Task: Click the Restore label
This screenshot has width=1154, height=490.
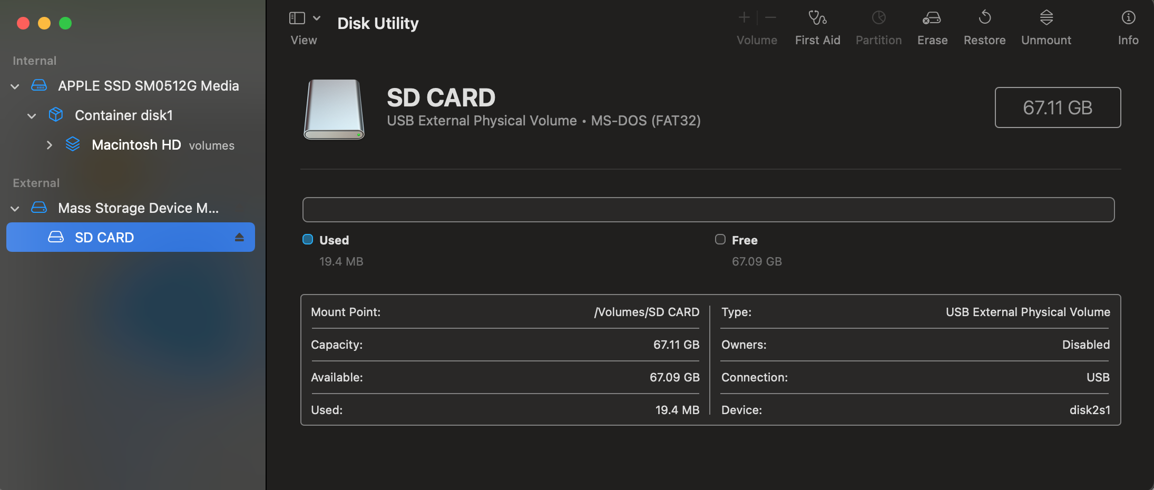Action: click(x=984, y=40)
